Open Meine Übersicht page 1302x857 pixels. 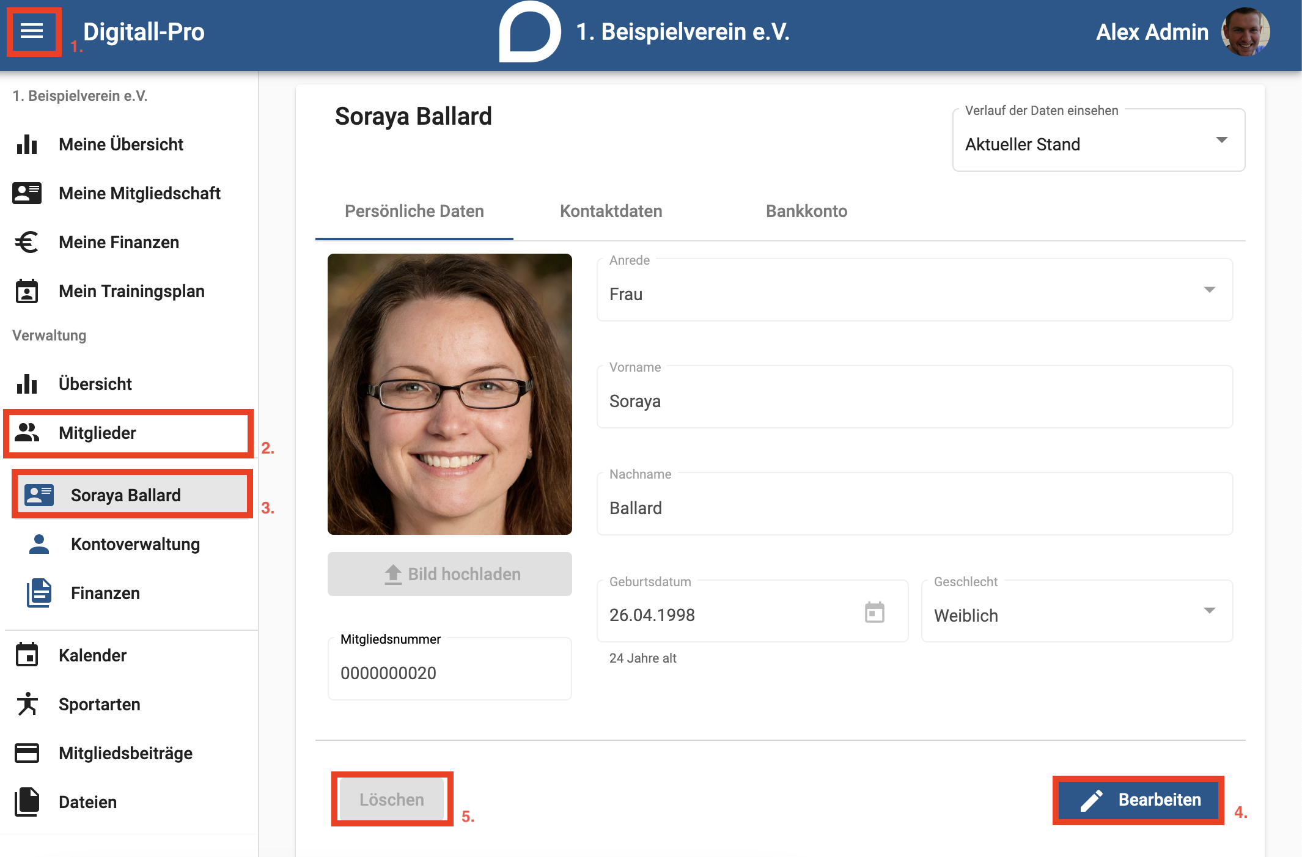tap(129, 144)
